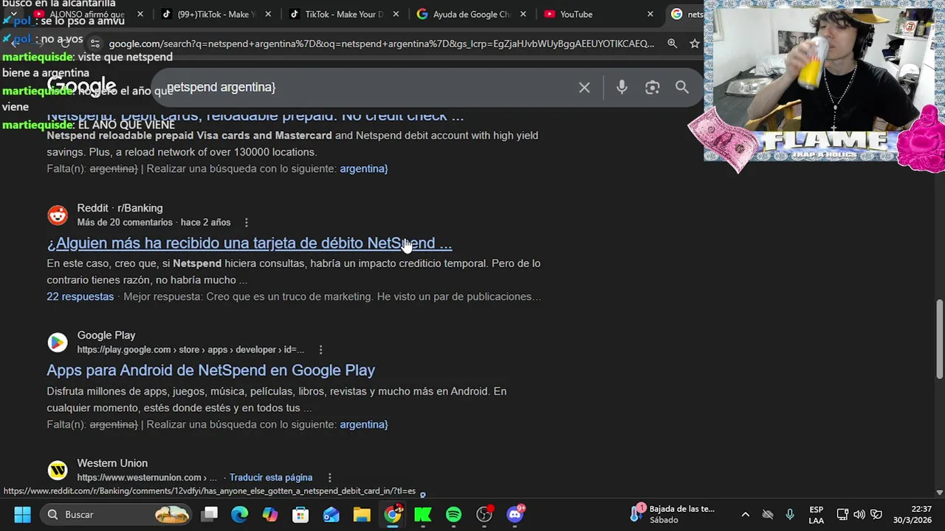Open Discord from the taskbar
Image resolution: width=945 pixels, height=531 pixels.
(515, 514)
